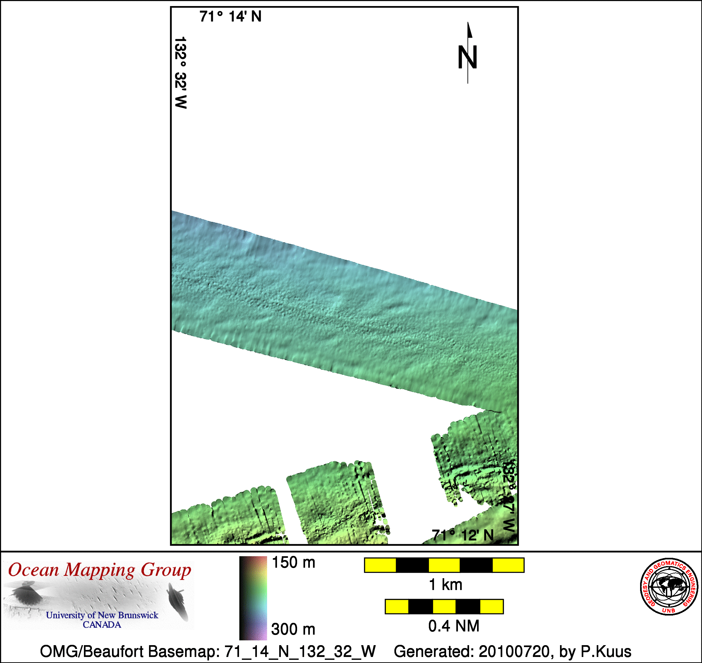Click the 132° 32' W longitude label

tap(181, 72)
